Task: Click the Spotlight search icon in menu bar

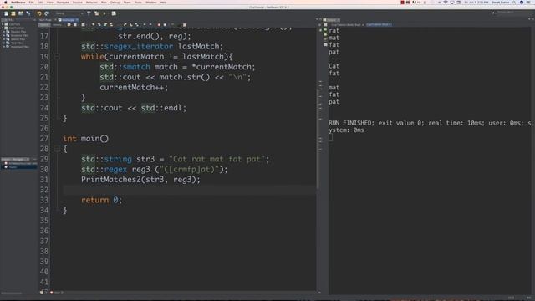Action: (514, 3)
